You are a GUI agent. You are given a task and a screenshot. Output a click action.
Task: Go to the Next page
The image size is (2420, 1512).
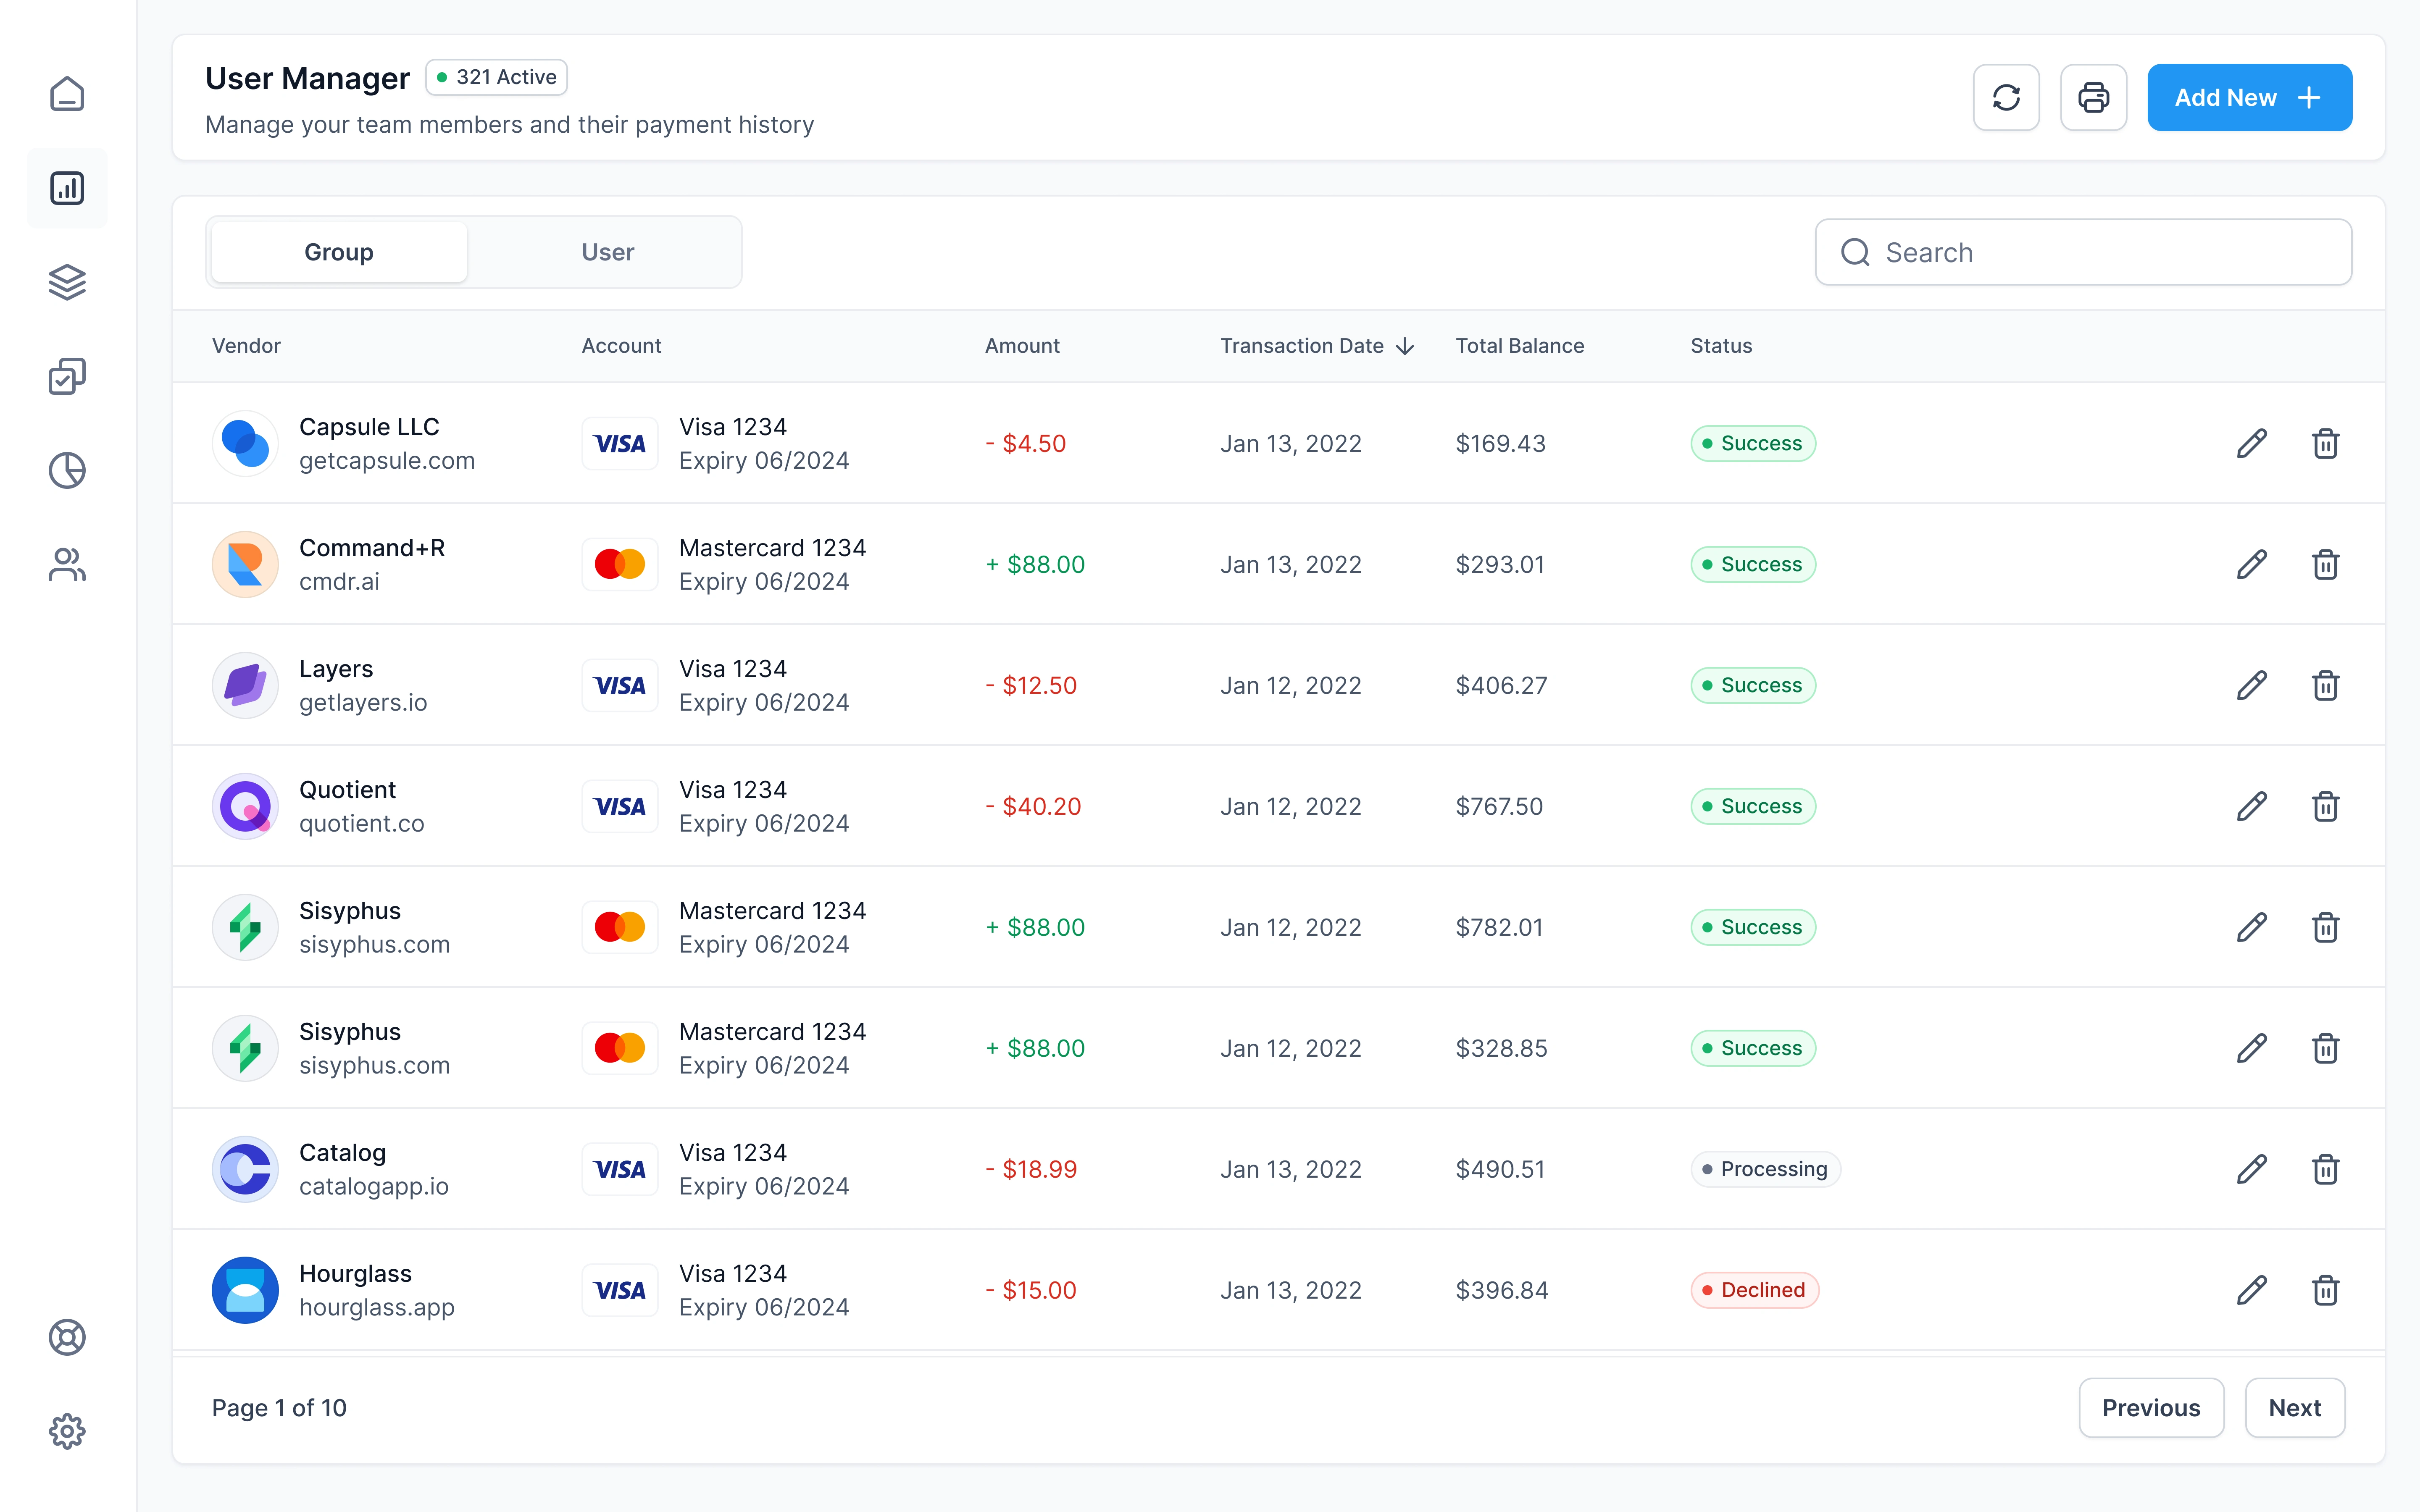coord(2294,1408)
